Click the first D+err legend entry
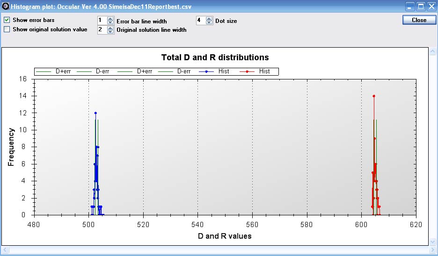438x256 pixels. coord(53,71)
